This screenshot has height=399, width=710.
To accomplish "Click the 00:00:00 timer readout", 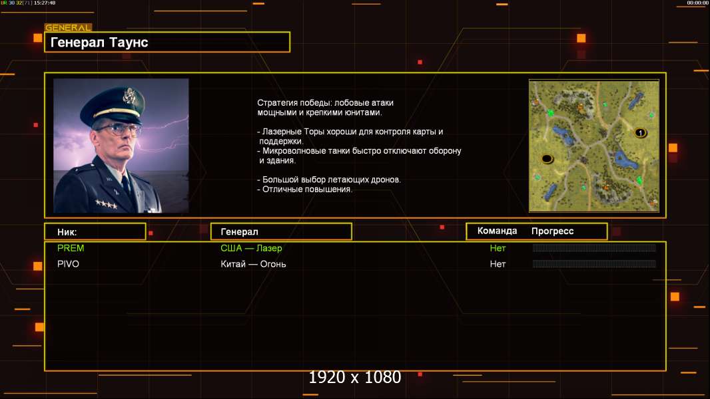I will tap(697, 3).
